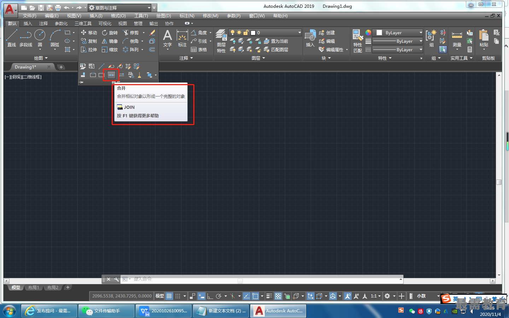509x318 pixels.
Task: Open 文件传输助手 in the taskbar
Action: pyautogui.click(x=106, y=311)
